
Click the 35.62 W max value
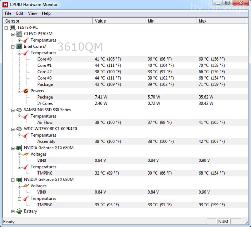click(206, 97)
